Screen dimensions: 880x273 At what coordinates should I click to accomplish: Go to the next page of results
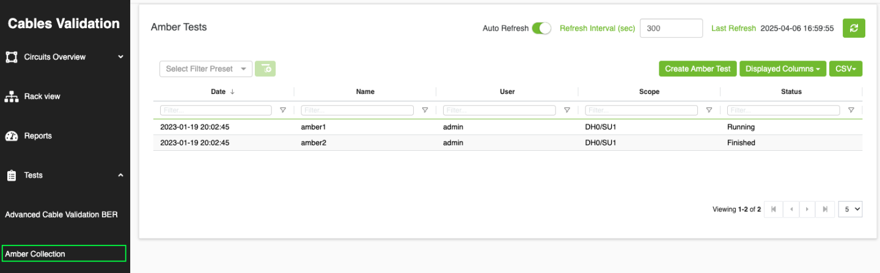pos(807,209)
